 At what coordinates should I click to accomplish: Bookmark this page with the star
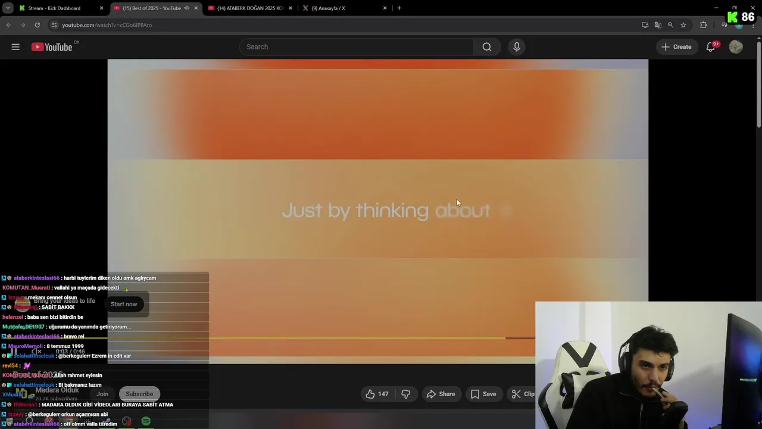point(683,25)
